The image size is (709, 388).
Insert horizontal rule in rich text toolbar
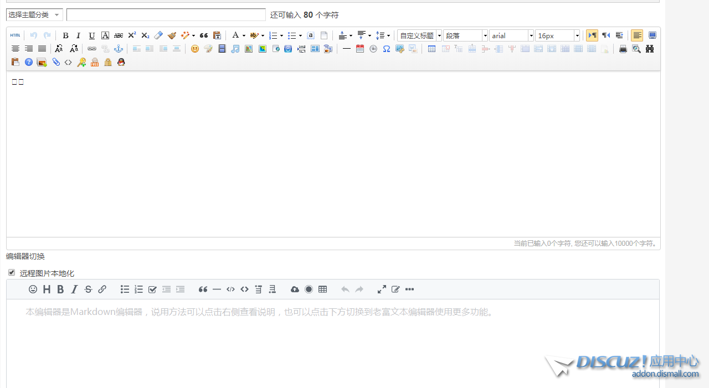tap(347, 49)
